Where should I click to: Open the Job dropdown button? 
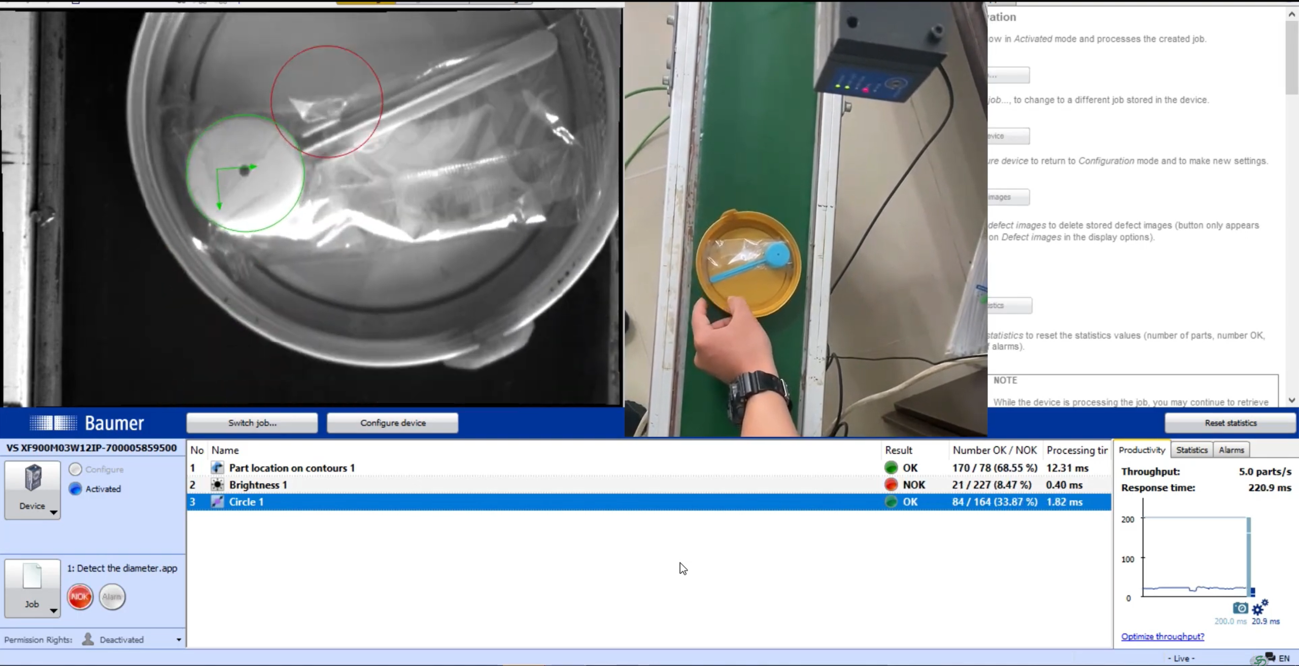click(32, 588)
